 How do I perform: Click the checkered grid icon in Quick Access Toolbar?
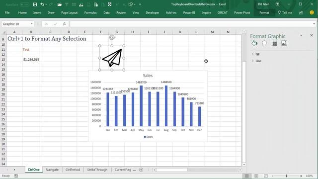(x=109, y=4)
